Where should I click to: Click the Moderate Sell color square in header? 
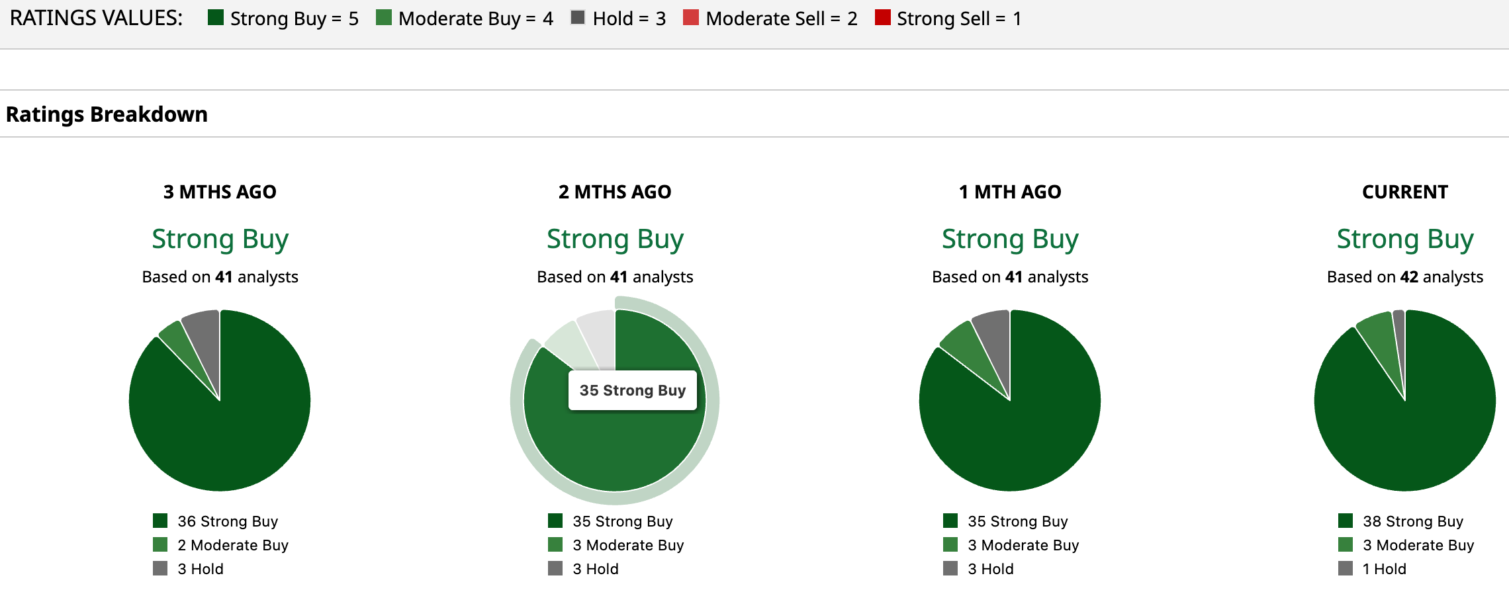click(691, 18)
